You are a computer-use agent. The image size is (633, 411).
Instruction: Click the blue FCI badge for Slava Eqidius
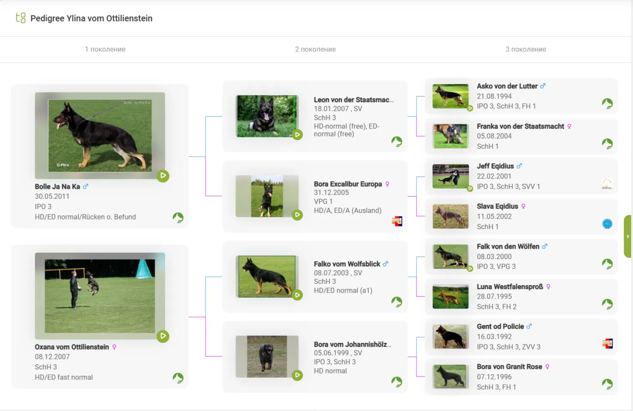click(607, 224)
